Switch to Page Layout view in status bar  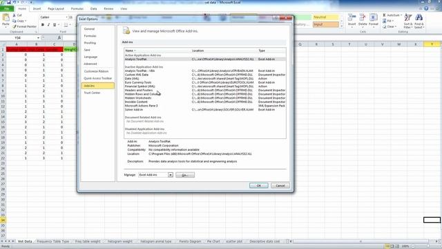392,246
